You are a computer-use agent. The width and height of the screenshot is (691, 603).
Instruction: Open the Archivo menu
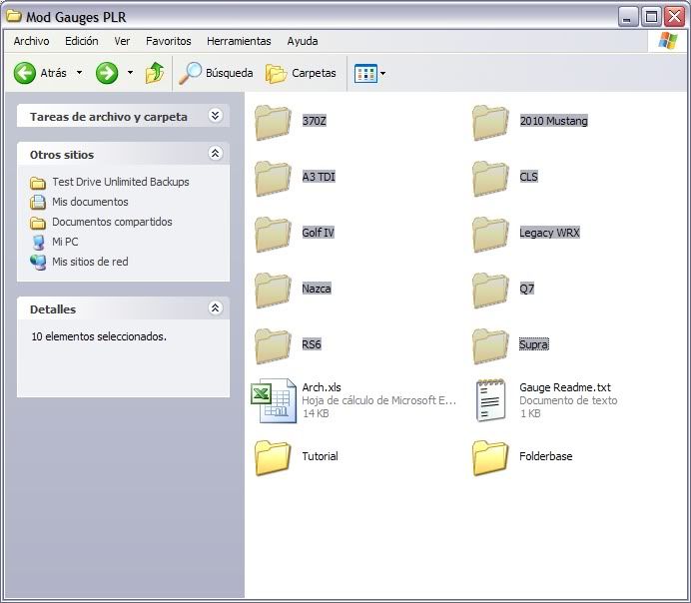point(31,41)
